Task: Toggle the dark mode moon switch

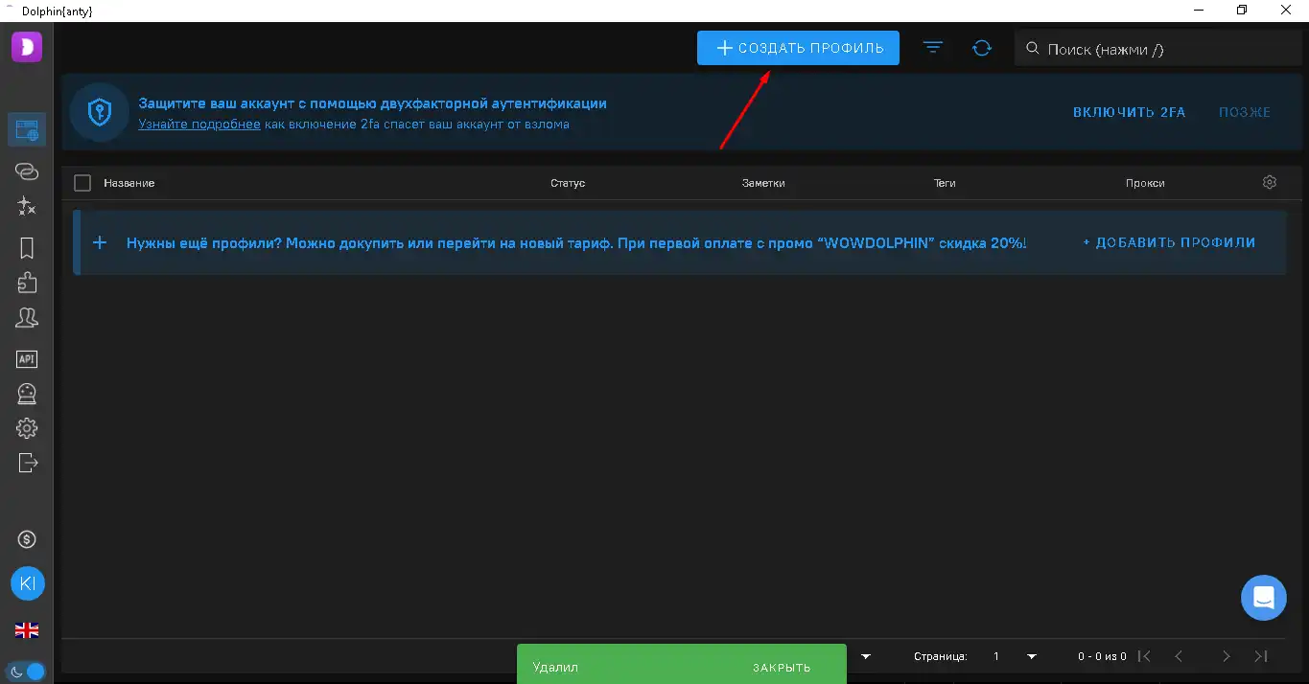Action: pos(27,672)
